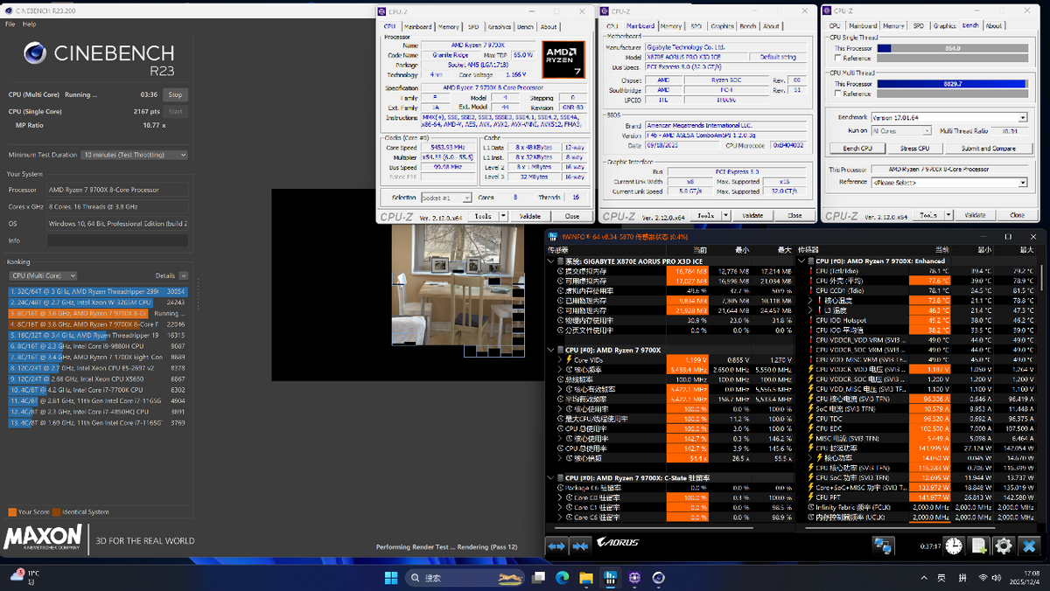Click the volume icon in system tray
Viewport: 1050px width, 591px height.
pyautogui.click(x=998, y=578)
